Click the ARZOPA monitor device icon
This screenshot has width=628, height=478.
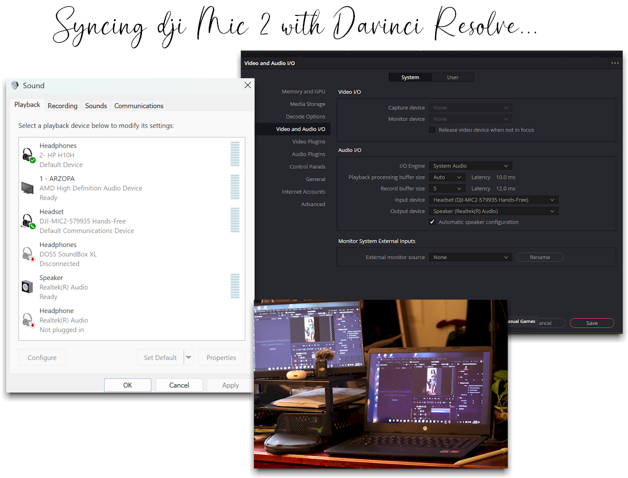pyautogui.click(x=28, y=188)
